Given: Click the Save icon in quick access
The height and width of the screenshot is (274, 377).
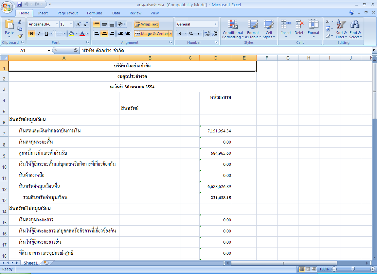Looking at the screenshot, I should tap(19, 4).
